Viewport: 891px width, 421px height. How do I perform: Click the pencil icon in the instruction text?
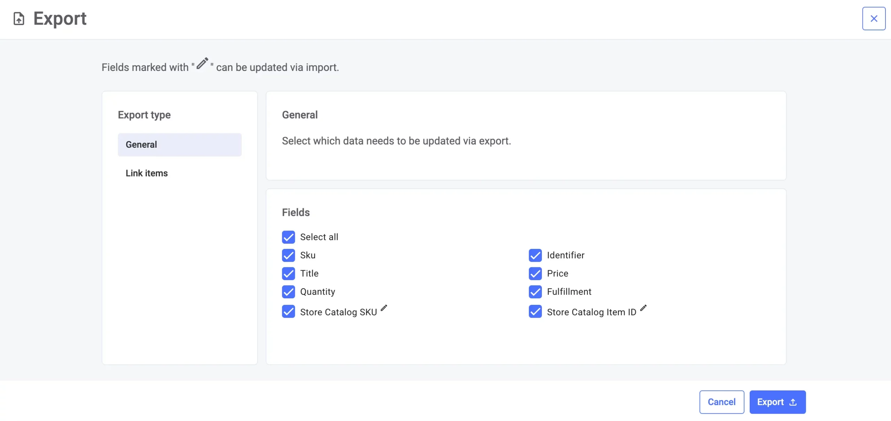(202, 63)
